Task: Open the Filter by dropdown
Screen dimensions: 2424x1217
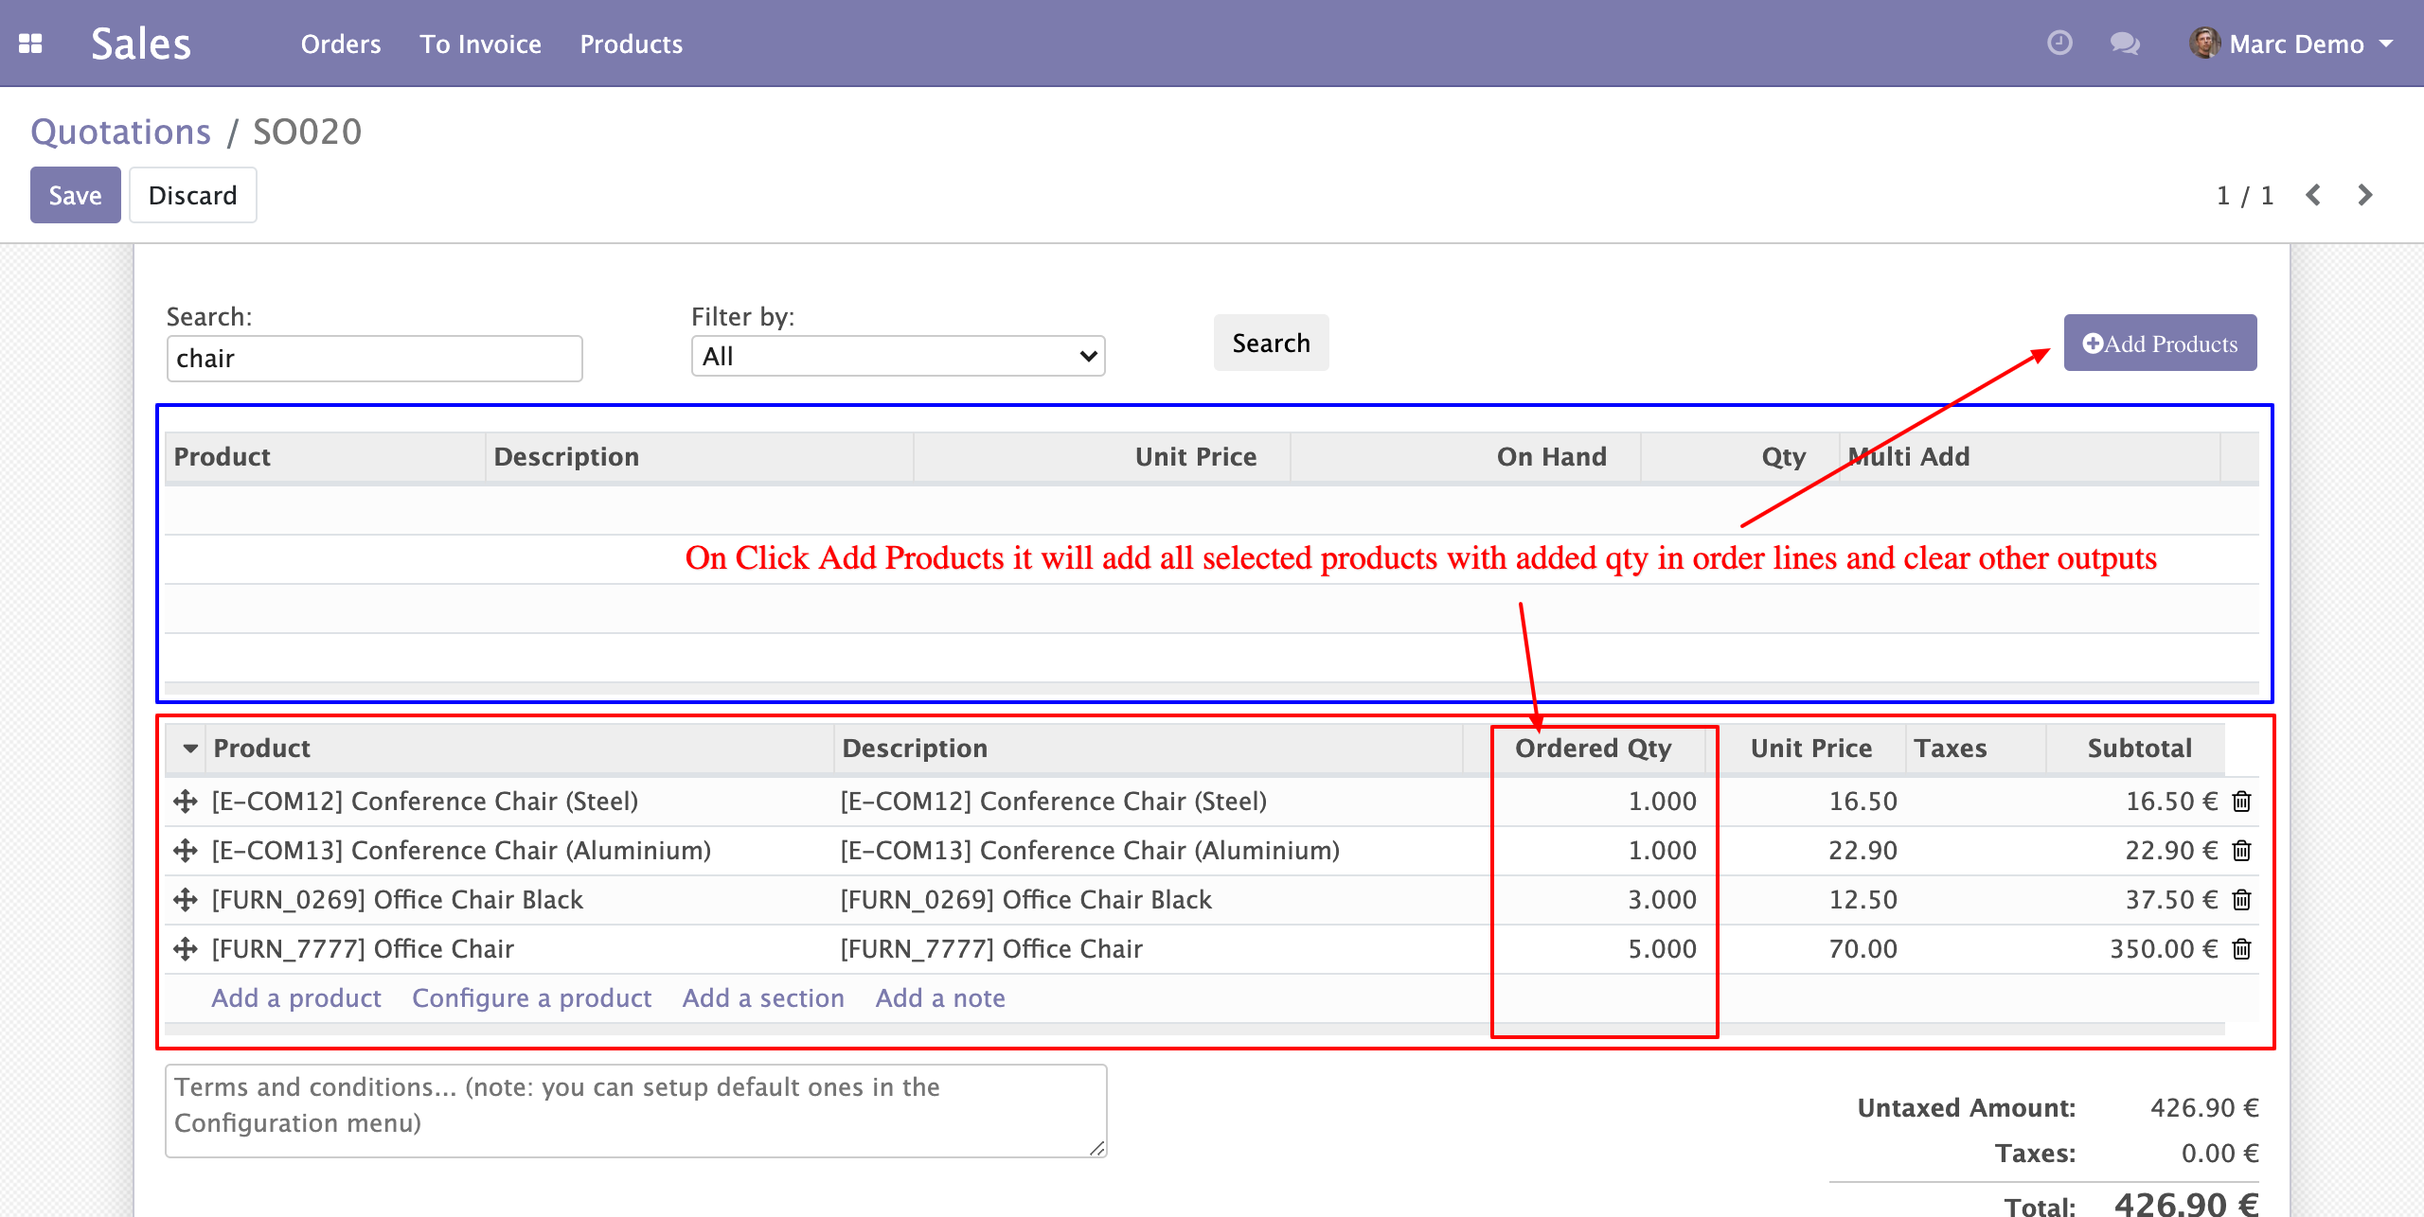Action: tap(897, 357)
